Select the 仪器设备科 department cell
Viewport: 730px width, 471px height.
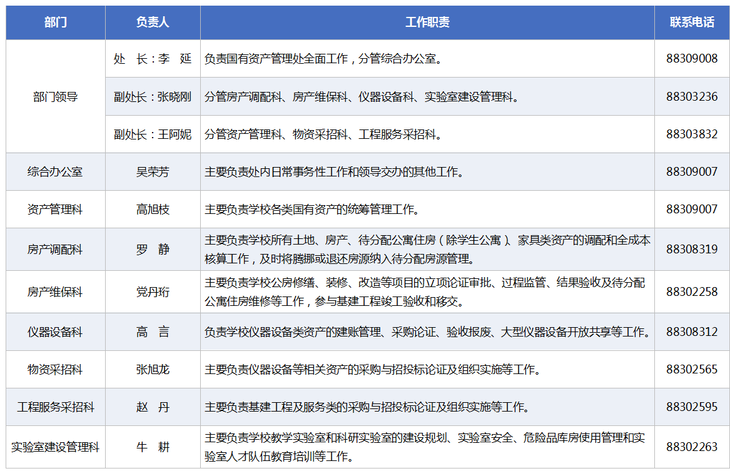pyautogui.click(x=56, y=332)
